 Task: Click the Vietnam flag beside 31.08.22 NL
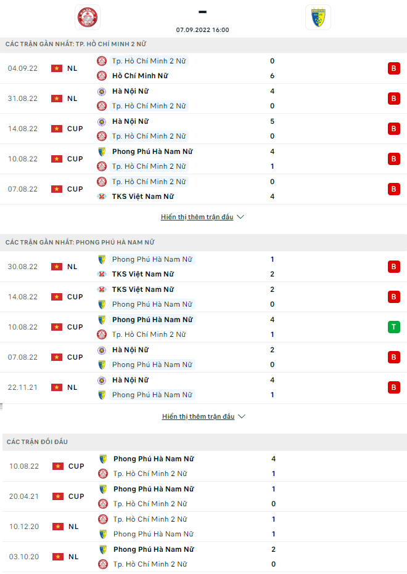tap(57, 99)
